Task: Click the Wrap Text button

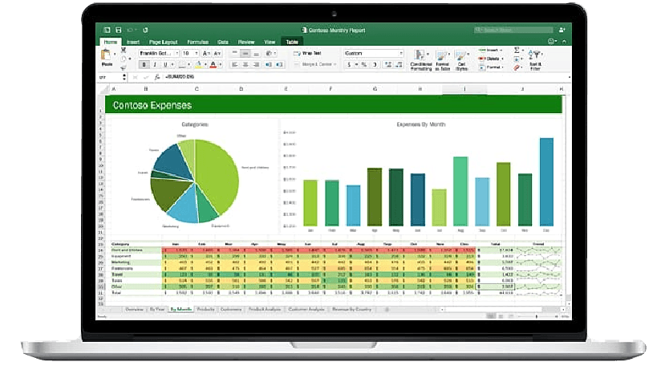Action: tap(307, 54)
